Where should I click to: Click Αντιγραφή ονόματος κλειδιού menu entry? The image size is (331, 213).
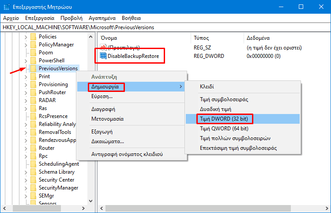pyautogui.click(x=132, y=154)
